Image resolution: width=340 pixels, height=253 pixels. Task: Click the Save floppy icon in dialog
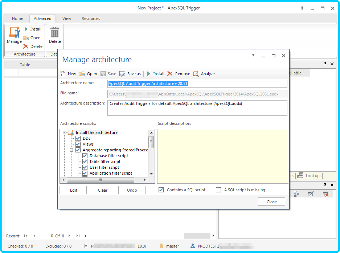(103, 74)
